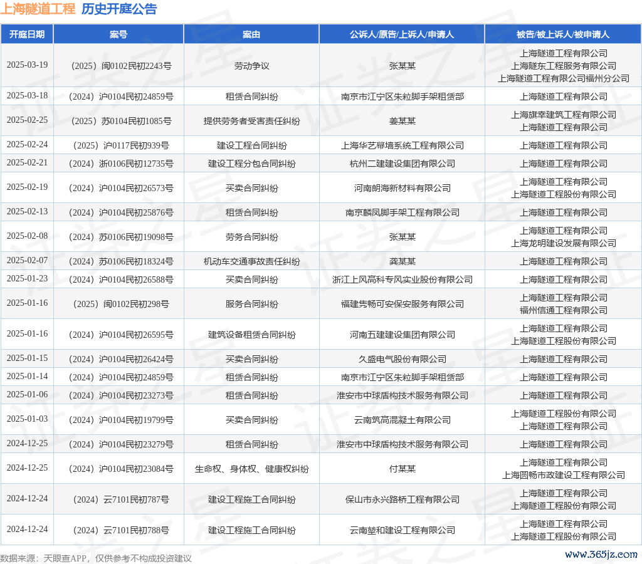642x564 pixels.
Task: Click plaintiff 上海华艺幕墙系统工程有限公司
Action: point(402,146)
